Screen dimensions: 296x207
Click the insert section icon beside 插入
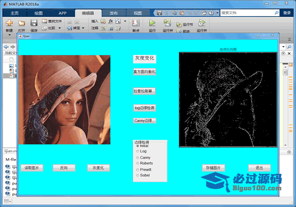click(x=103, y=21)
